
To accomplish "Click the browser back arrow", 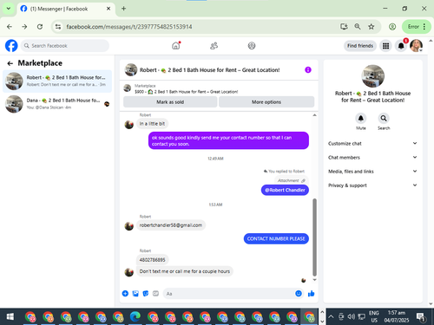I will (10, 27).
